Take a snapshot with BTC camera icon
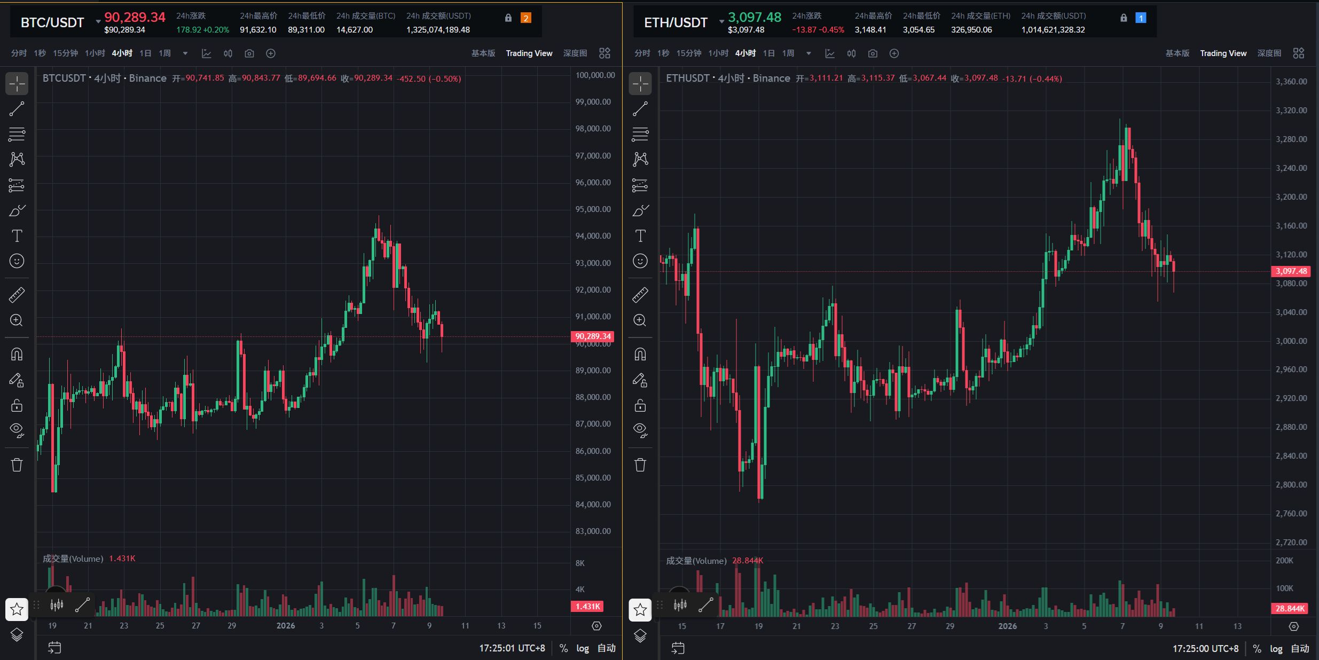Image resolution: width=1319 pixels, height=660 pixels. click(x=249, y=53)
